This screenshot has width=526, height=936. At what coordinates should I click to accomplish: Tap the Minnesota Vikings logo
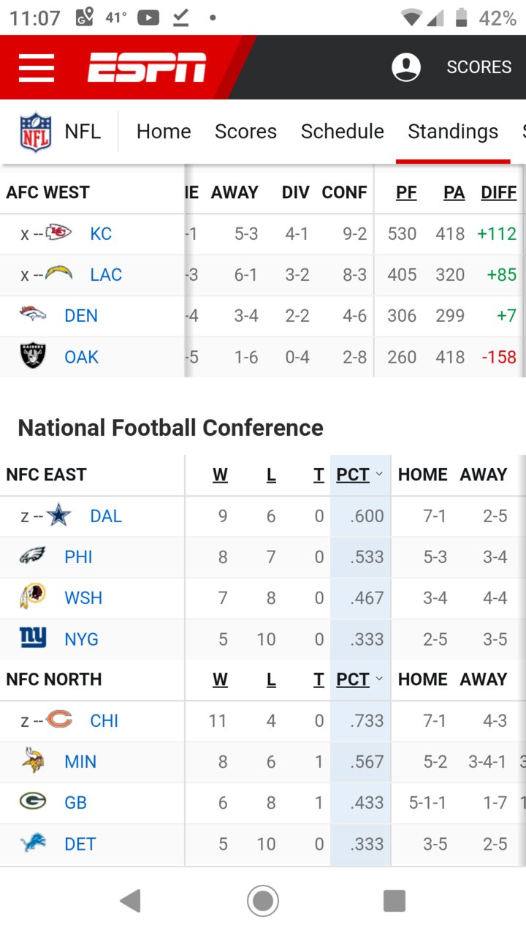tap(33, 761)
